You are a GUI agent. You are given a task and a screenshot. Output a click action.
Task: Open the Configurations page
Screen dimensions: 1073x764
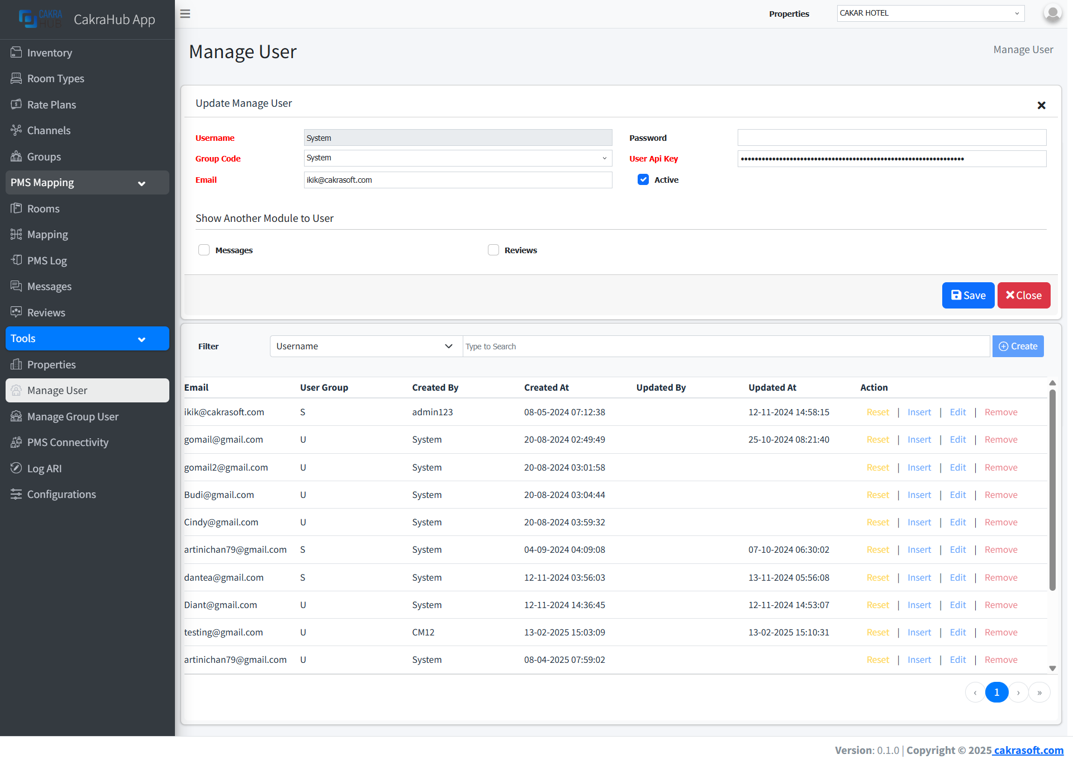[x=61, y=494]
